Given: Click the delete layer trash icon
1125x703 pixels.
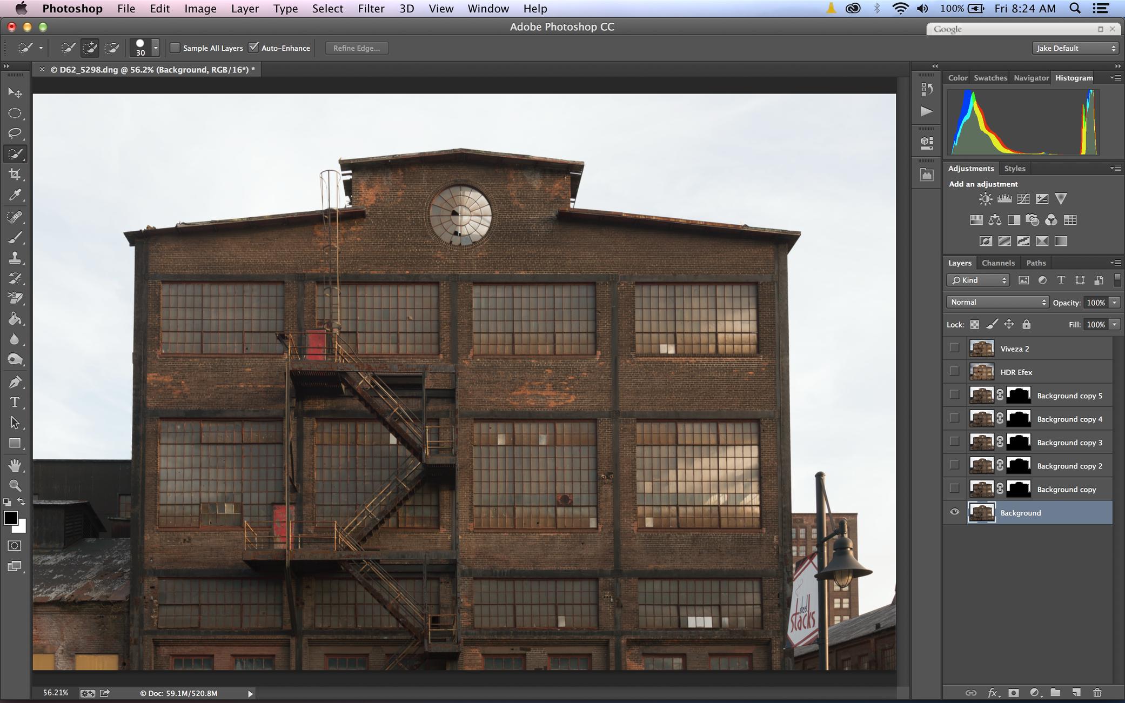Looking at the screenshot, I should pos(1097,692).
